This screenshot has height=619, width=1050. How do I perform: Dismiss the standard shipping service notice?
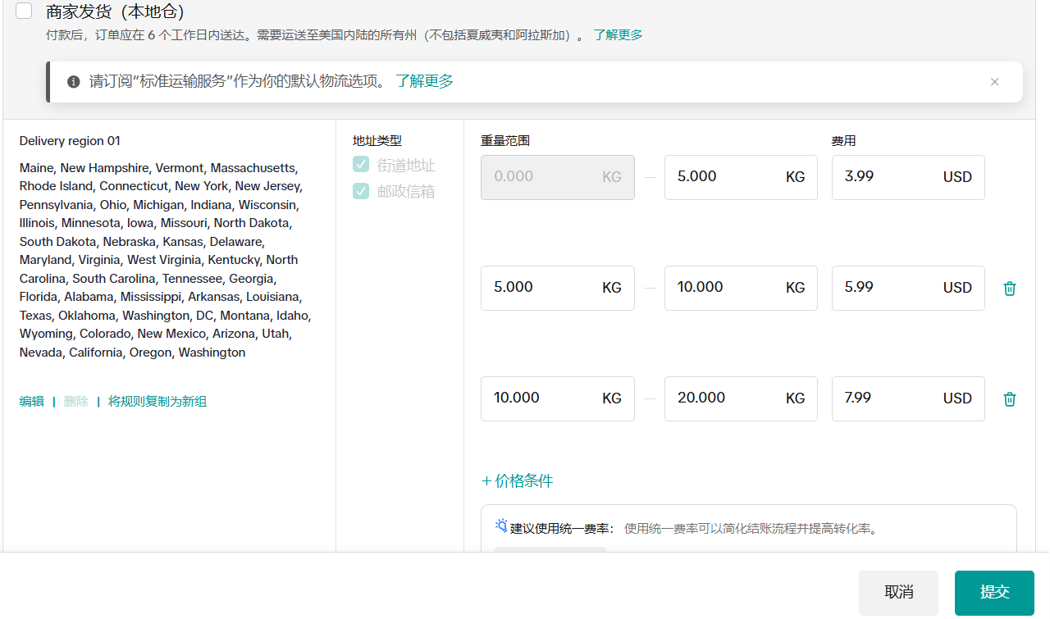[x=994, y=82]
